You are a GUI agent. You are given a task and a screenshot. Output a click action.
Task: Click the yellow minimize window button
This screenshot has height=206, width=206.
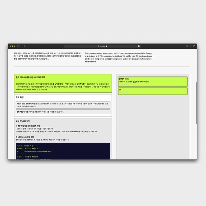[x=12, y=46]
